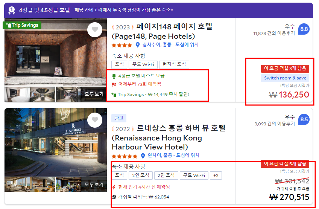Viewport: 319px width, 209px height.
Task: Click 현재 인기 4시간 전 예약됨 text
Action: tap(144, 187)
